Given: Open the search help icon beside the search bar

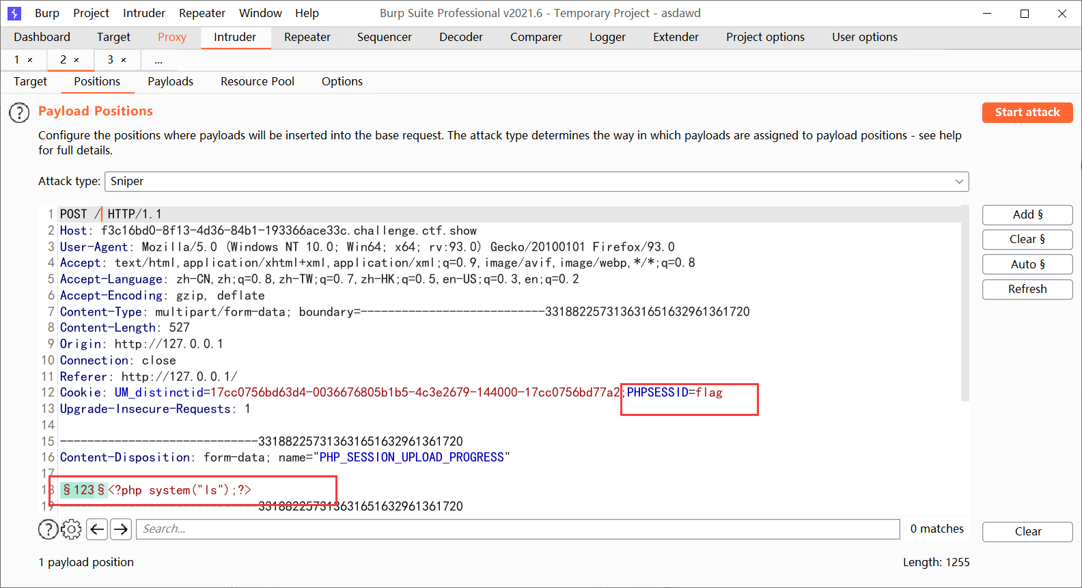Looking at the screenshot, I should point(48,529).
